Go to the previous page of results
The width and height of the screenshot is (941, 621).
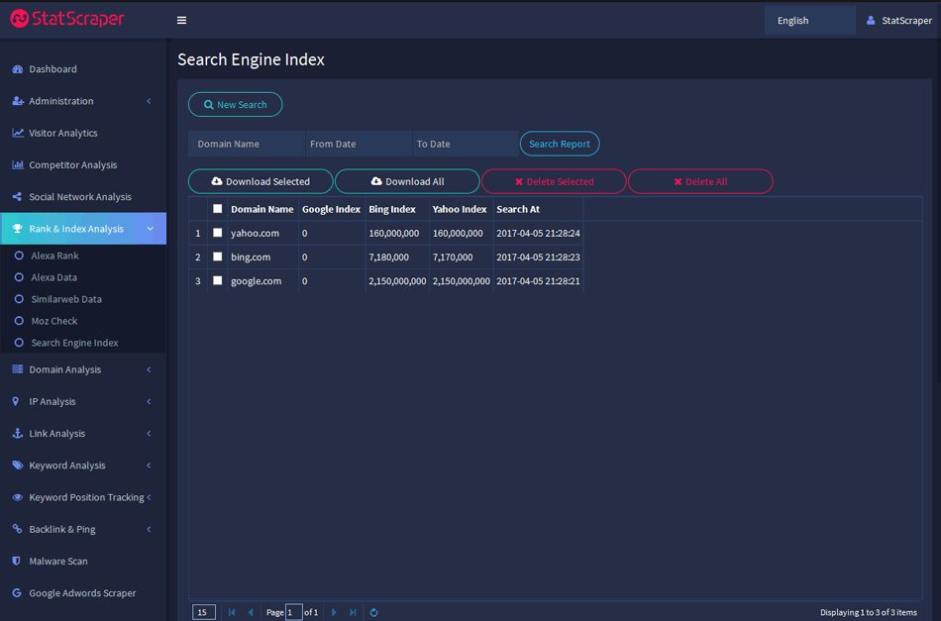tap(251, 612)
